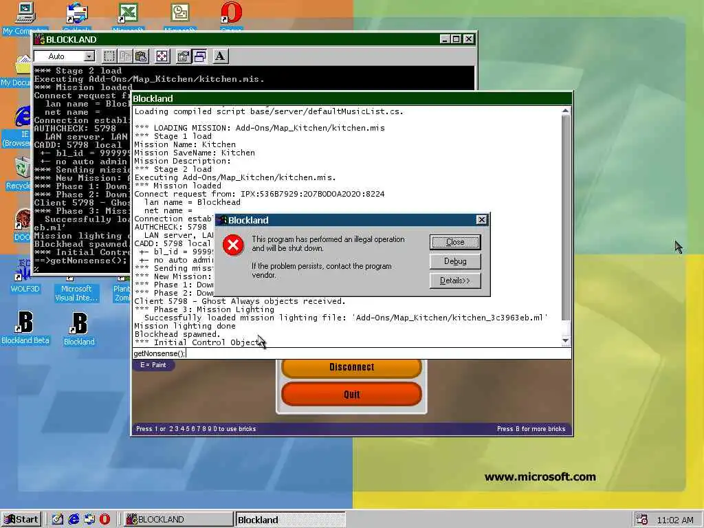Click the red error icon in dialog
This screenshot has height=528, width=704.
(x=234, y=245)
